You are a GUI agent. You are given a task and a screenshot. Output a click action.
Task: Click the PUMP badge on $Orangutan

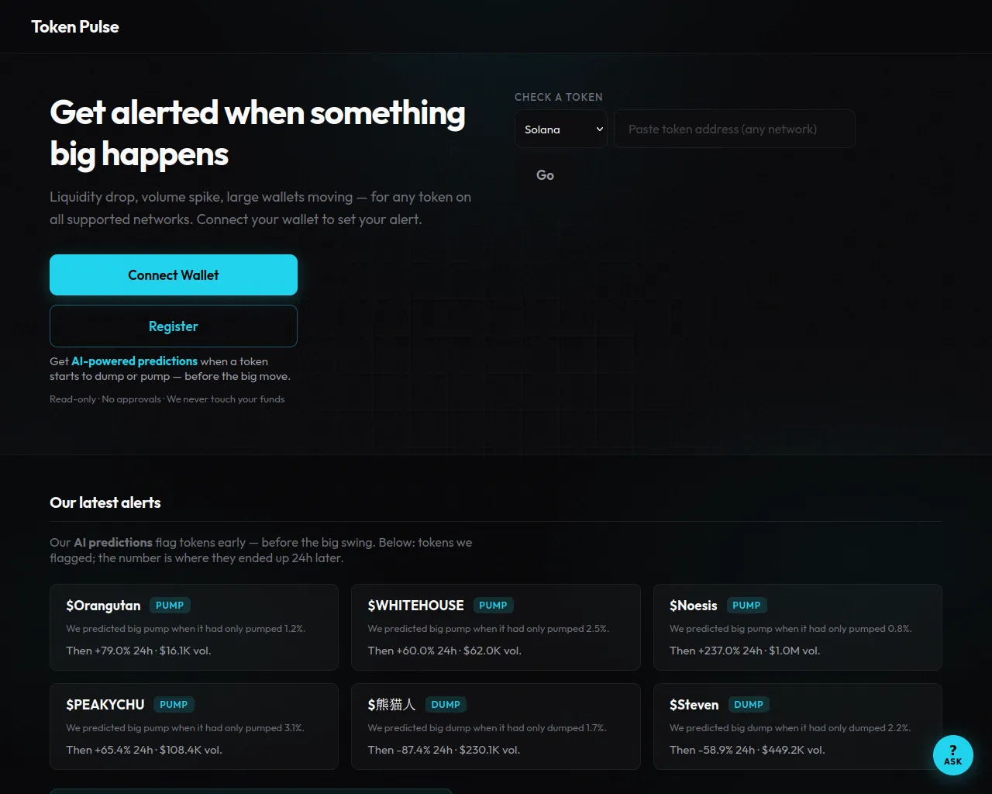click(170, 606)
